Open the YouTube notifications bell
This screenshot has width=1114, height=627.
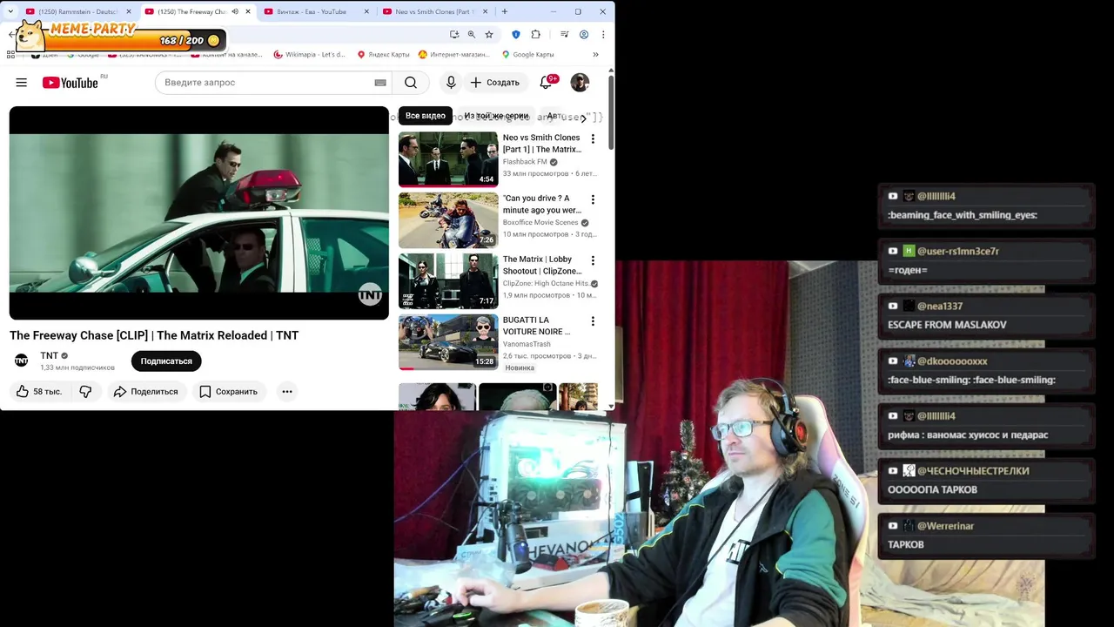(x=546, y=83)
